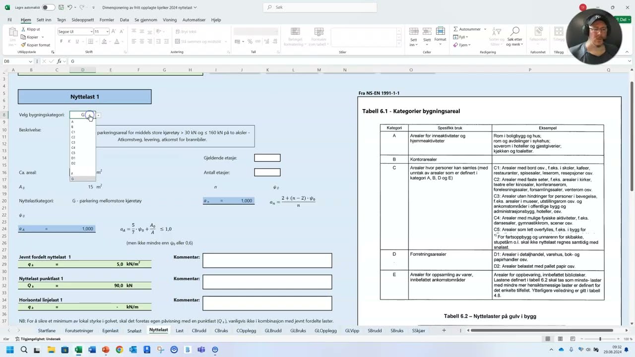Click the Gjeldende etasje input cell
The width and height of the screenshot is (635, 357).
click(x=267, y=158)
